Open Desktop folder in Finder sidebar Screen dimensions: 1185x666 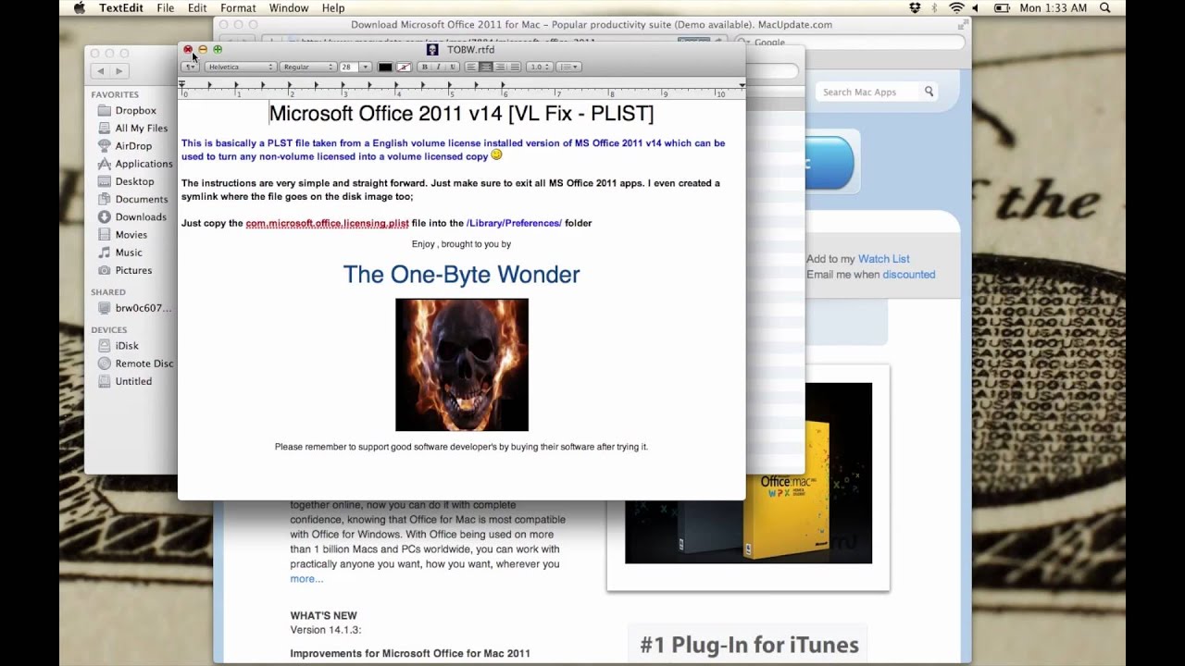134,181
